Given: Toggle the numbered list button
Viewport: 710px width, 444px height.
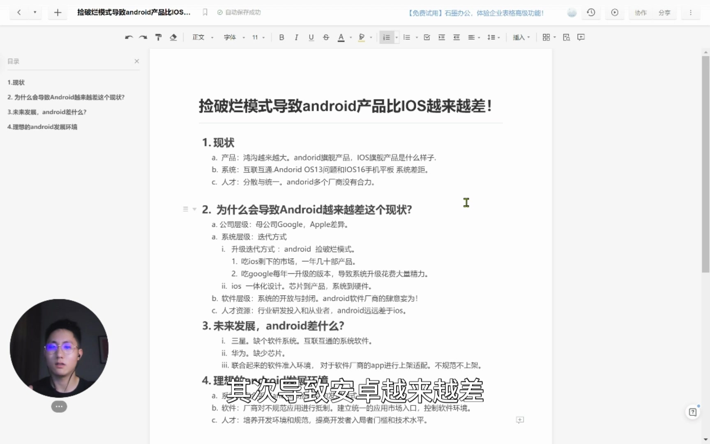Looking at the screenshot, I should [386, 37].
